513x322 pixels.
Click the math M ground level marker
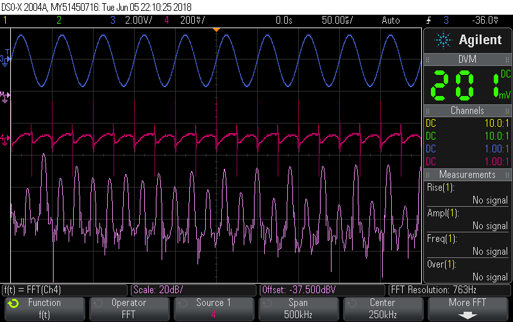pyautogui.click(x=4, y=97)
